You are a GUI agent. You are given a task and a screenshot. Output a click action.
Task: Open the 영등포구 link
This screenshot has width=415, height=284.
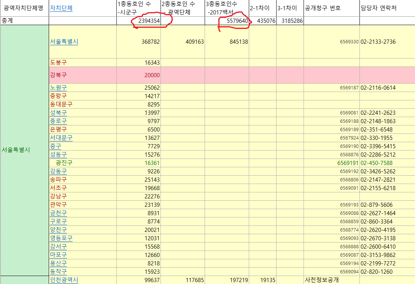(61, 238)
